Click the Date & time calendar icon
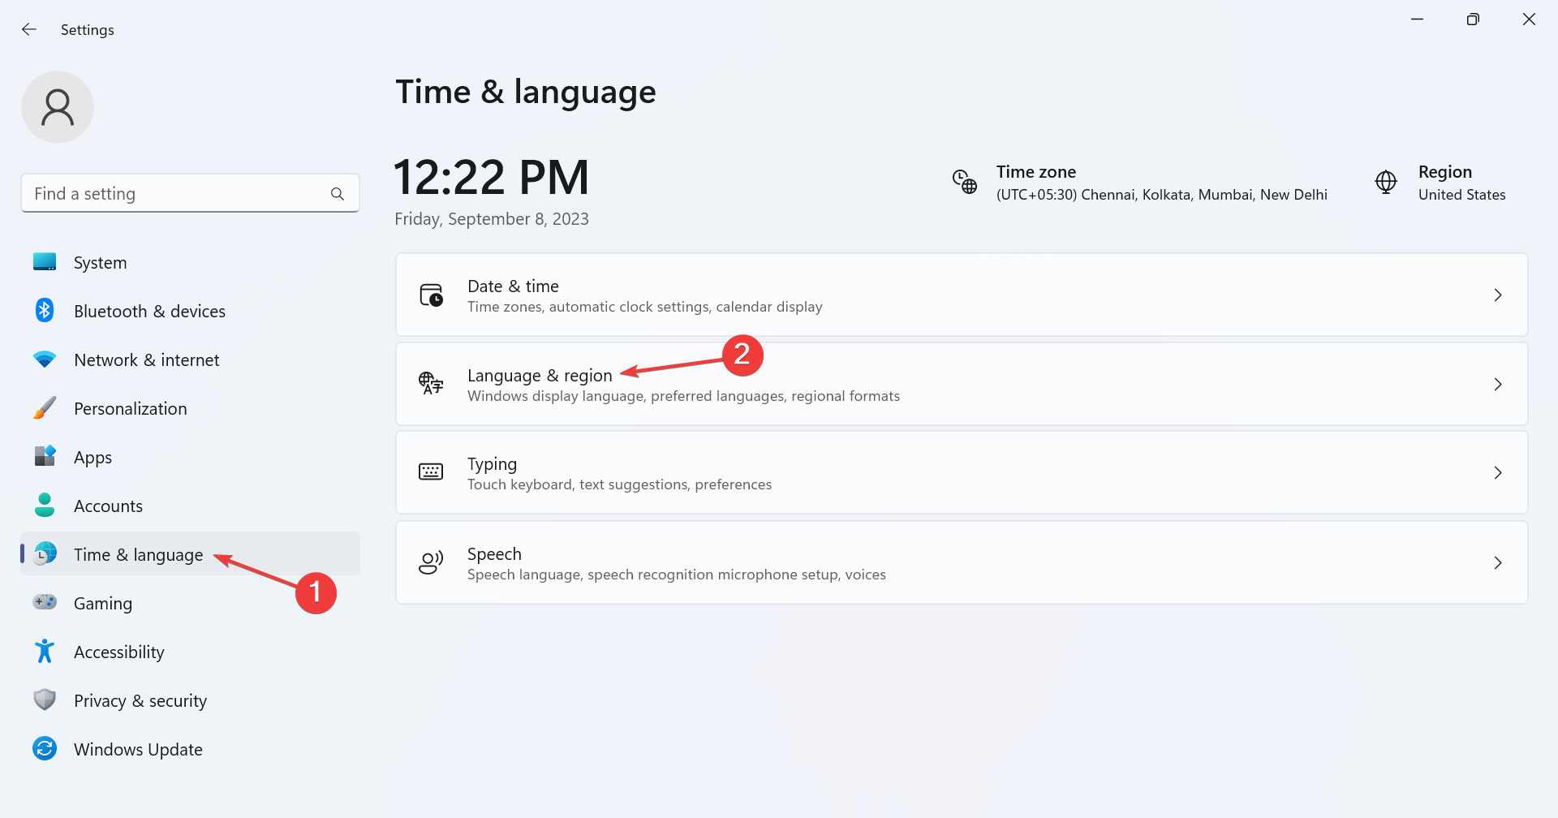1558x818 pixels. (x=431, y=295)
